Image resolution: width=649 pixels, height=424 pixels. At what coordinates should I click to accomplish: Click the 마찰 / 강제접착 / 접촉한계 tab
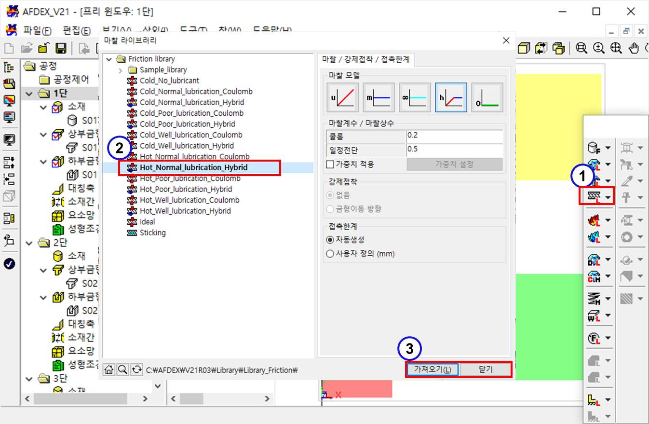pyautogui.click(x=365, y=60)
